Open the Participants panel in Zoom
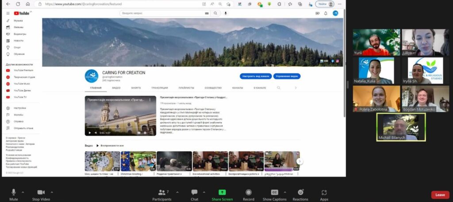The image size is (453, 202). tap(162, 195)
